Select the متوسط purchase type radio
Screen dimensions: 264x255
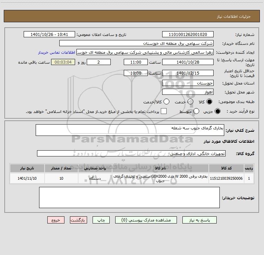(196, 111)
